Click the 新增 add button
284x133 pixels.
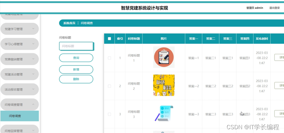pos(76,69)
